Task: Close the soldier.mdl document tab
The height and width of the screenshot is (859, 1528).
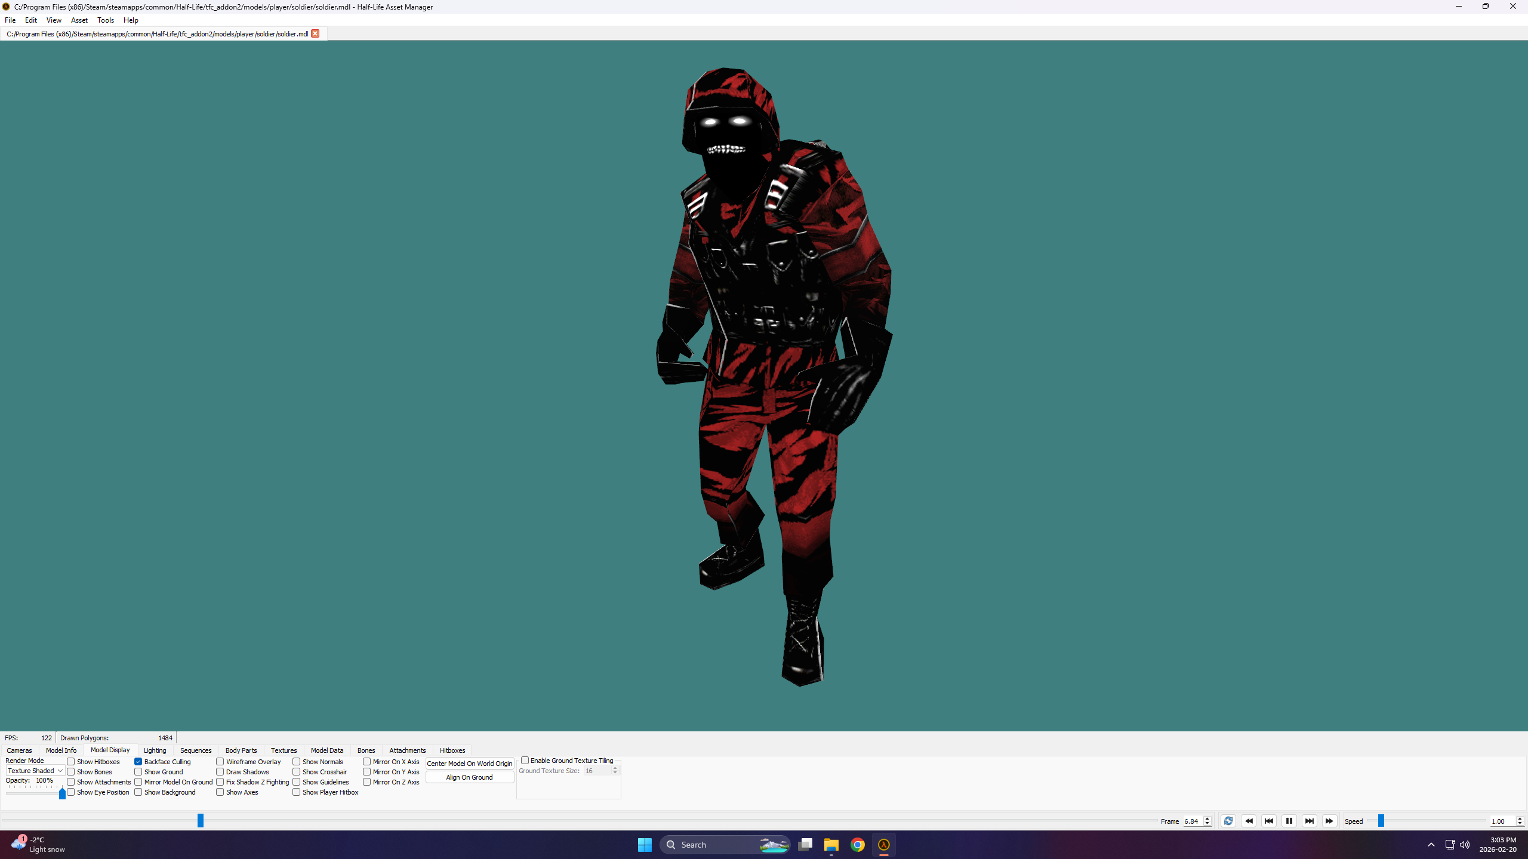Action: point(315,33)
